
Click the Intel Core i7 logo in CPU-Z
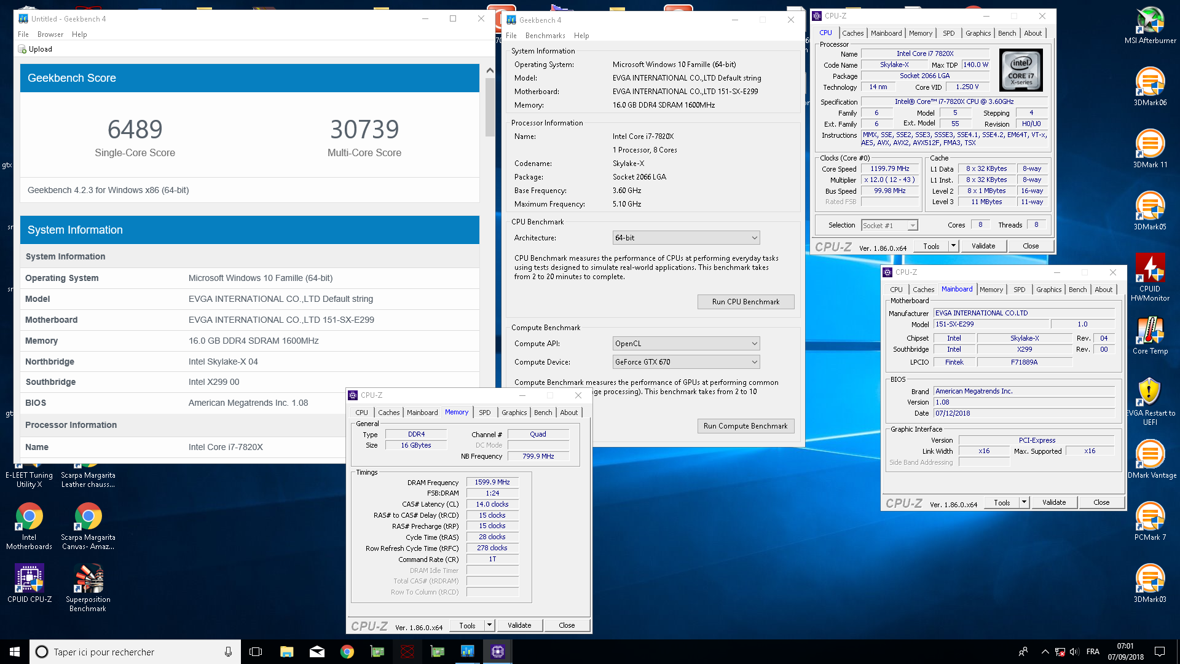coord(1021,71)
